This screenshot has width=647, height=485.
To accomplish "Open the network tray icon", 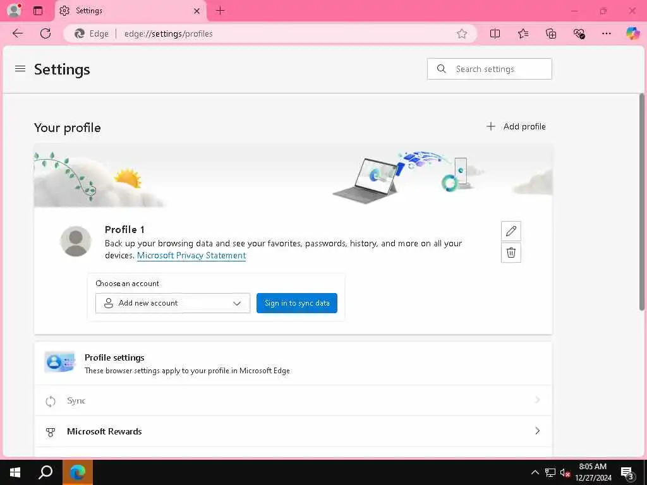I will (x=550, y=472).
